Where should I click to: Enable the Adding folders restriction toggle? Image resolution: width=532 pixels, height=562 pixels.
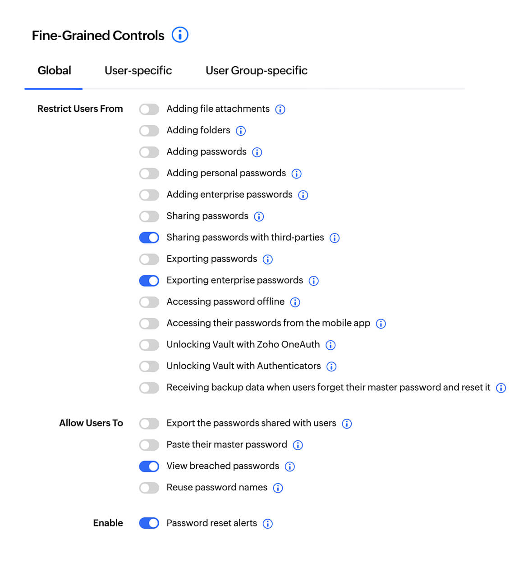[149, 130]
